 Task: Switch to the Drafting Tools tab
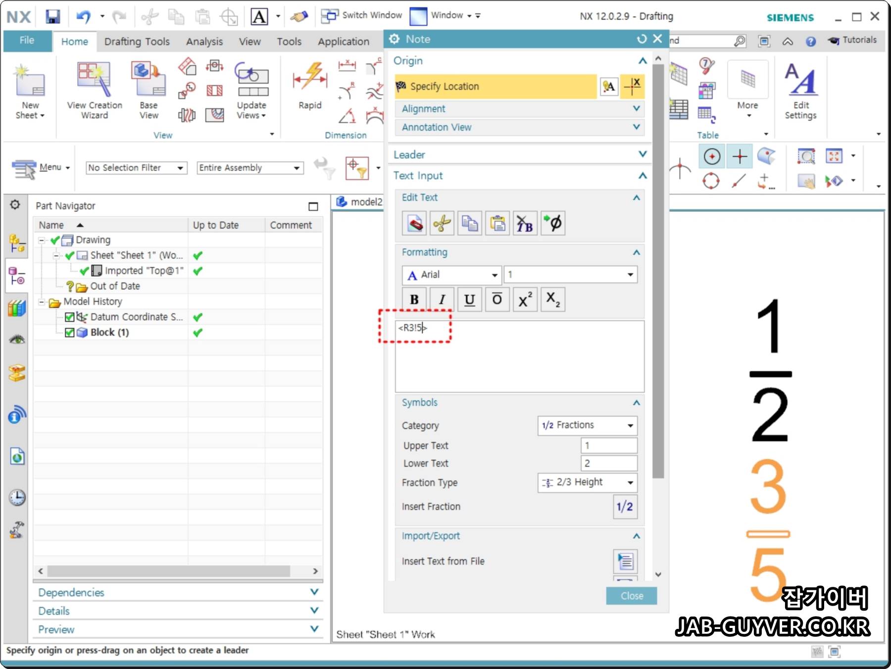coord(137,42)
